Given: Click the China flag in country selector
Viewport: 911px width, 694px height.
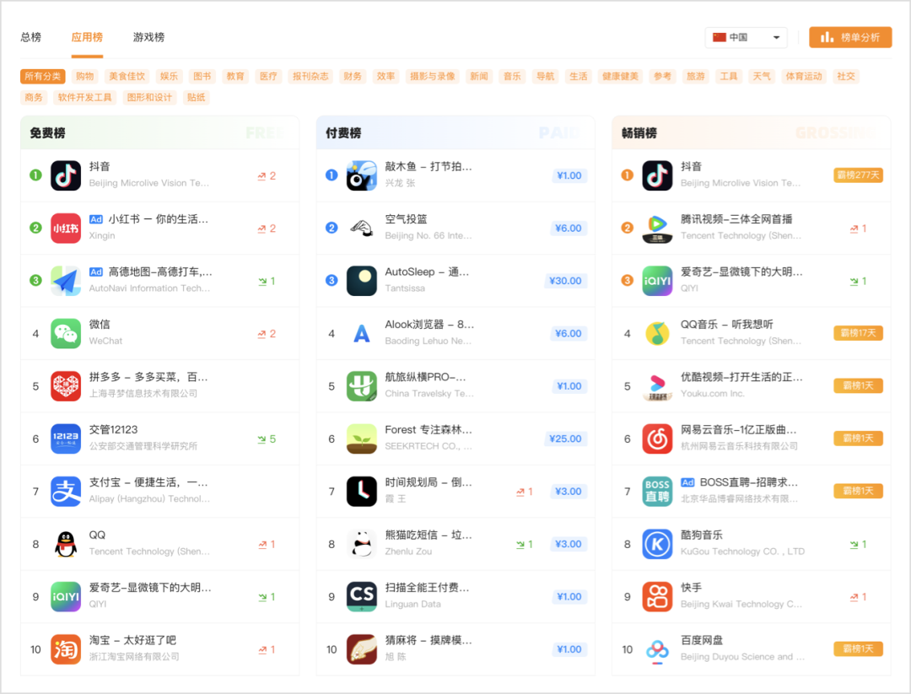Looking at the screenshot, I should [x=720, y=37].
